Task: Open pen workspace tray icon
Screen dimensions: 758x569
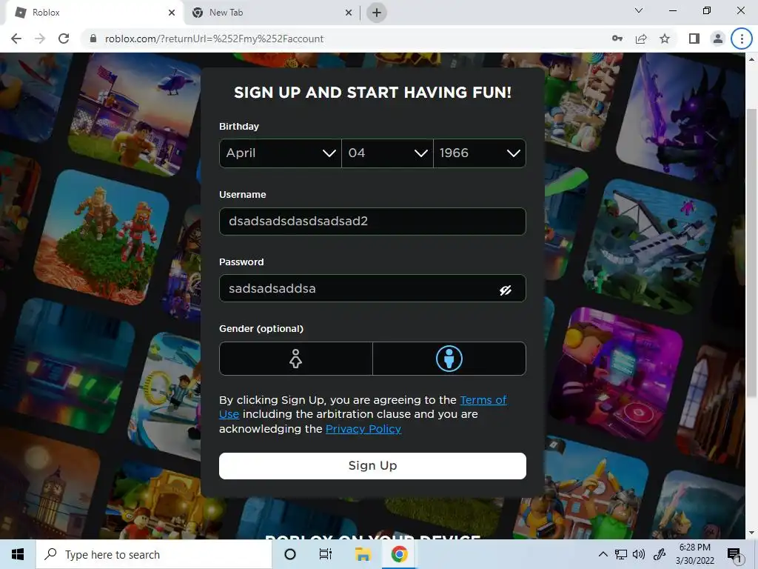Action: (x=659, y=554)
